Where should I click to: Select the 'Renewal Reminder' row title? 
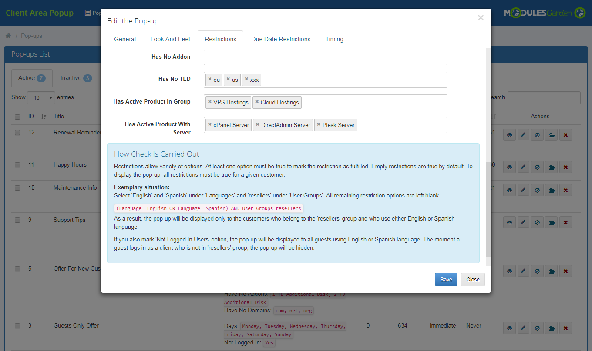coord(77,132)
